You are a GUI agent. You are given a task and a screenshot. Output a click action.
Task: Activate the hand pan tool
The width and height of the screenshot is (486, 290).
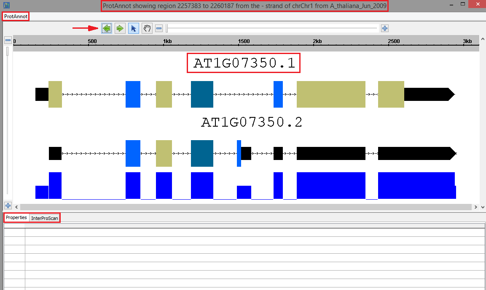147,28
